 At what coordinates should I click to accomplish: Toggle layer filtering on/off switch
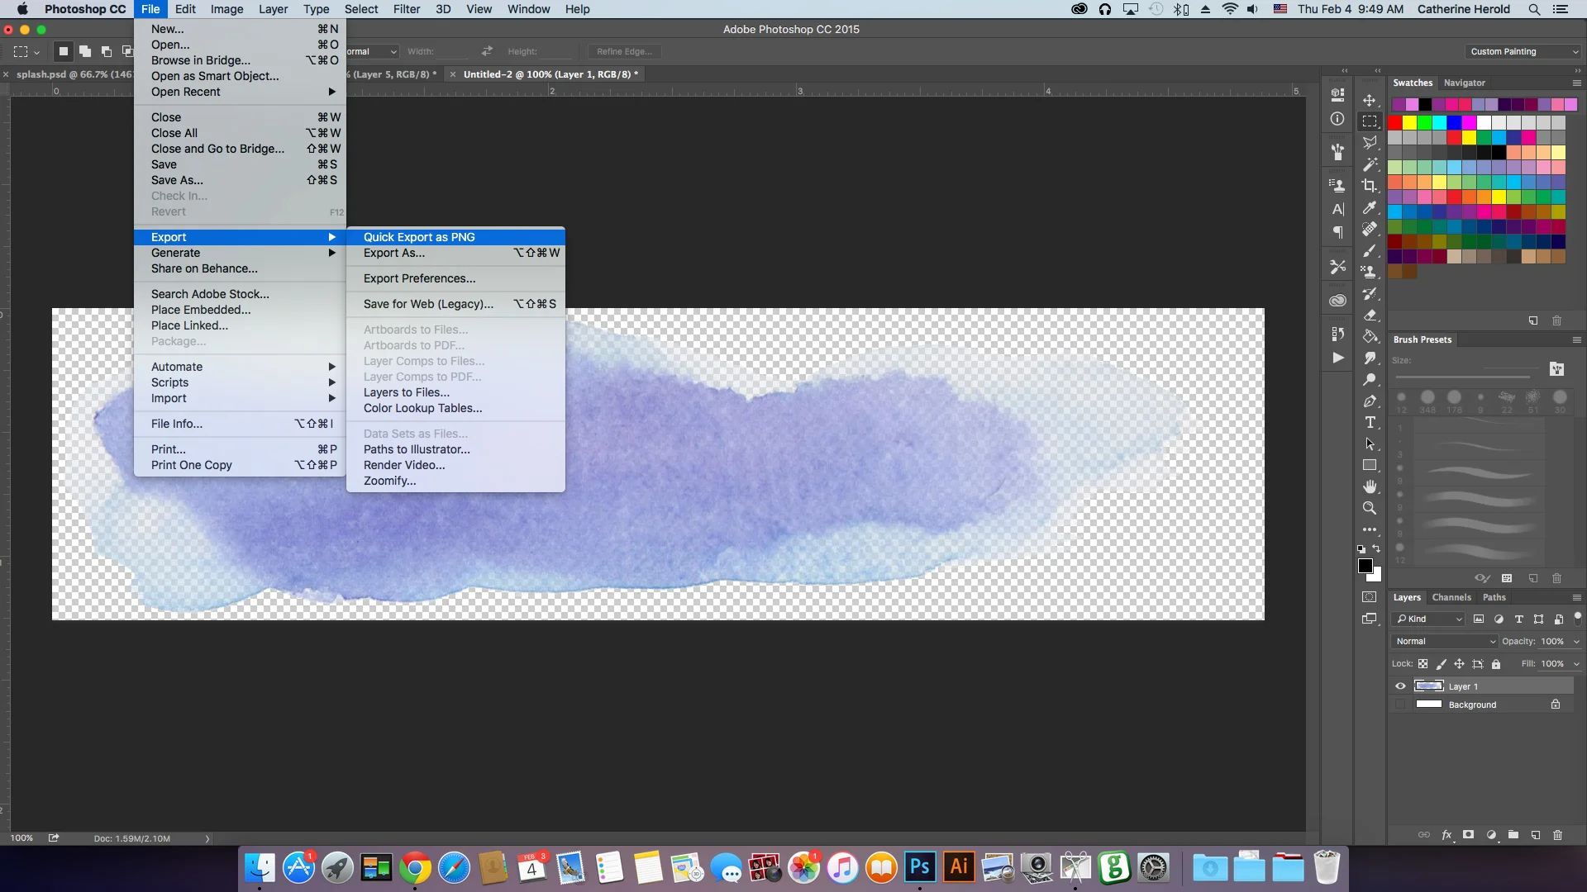coord(1577,617)
